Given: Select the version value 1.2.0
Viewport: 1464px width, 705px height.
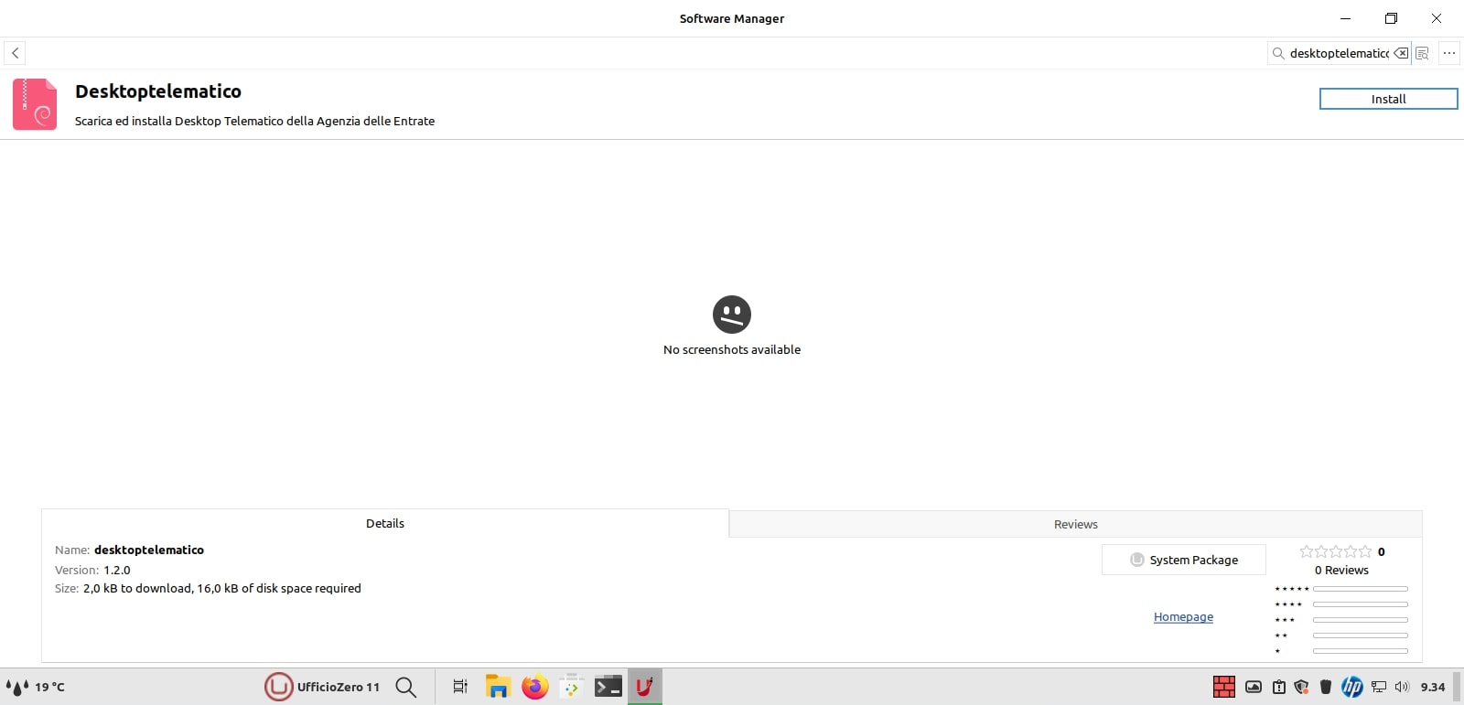Looking at the screenshot, I should 117,570.
